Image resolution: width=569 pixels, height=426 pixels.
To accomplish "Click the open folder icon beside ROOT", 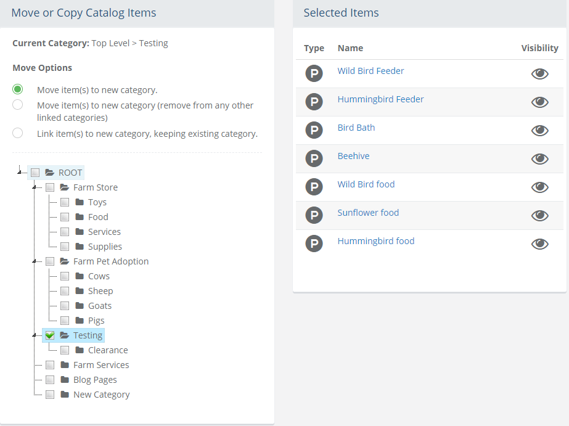I will (50, 173).
